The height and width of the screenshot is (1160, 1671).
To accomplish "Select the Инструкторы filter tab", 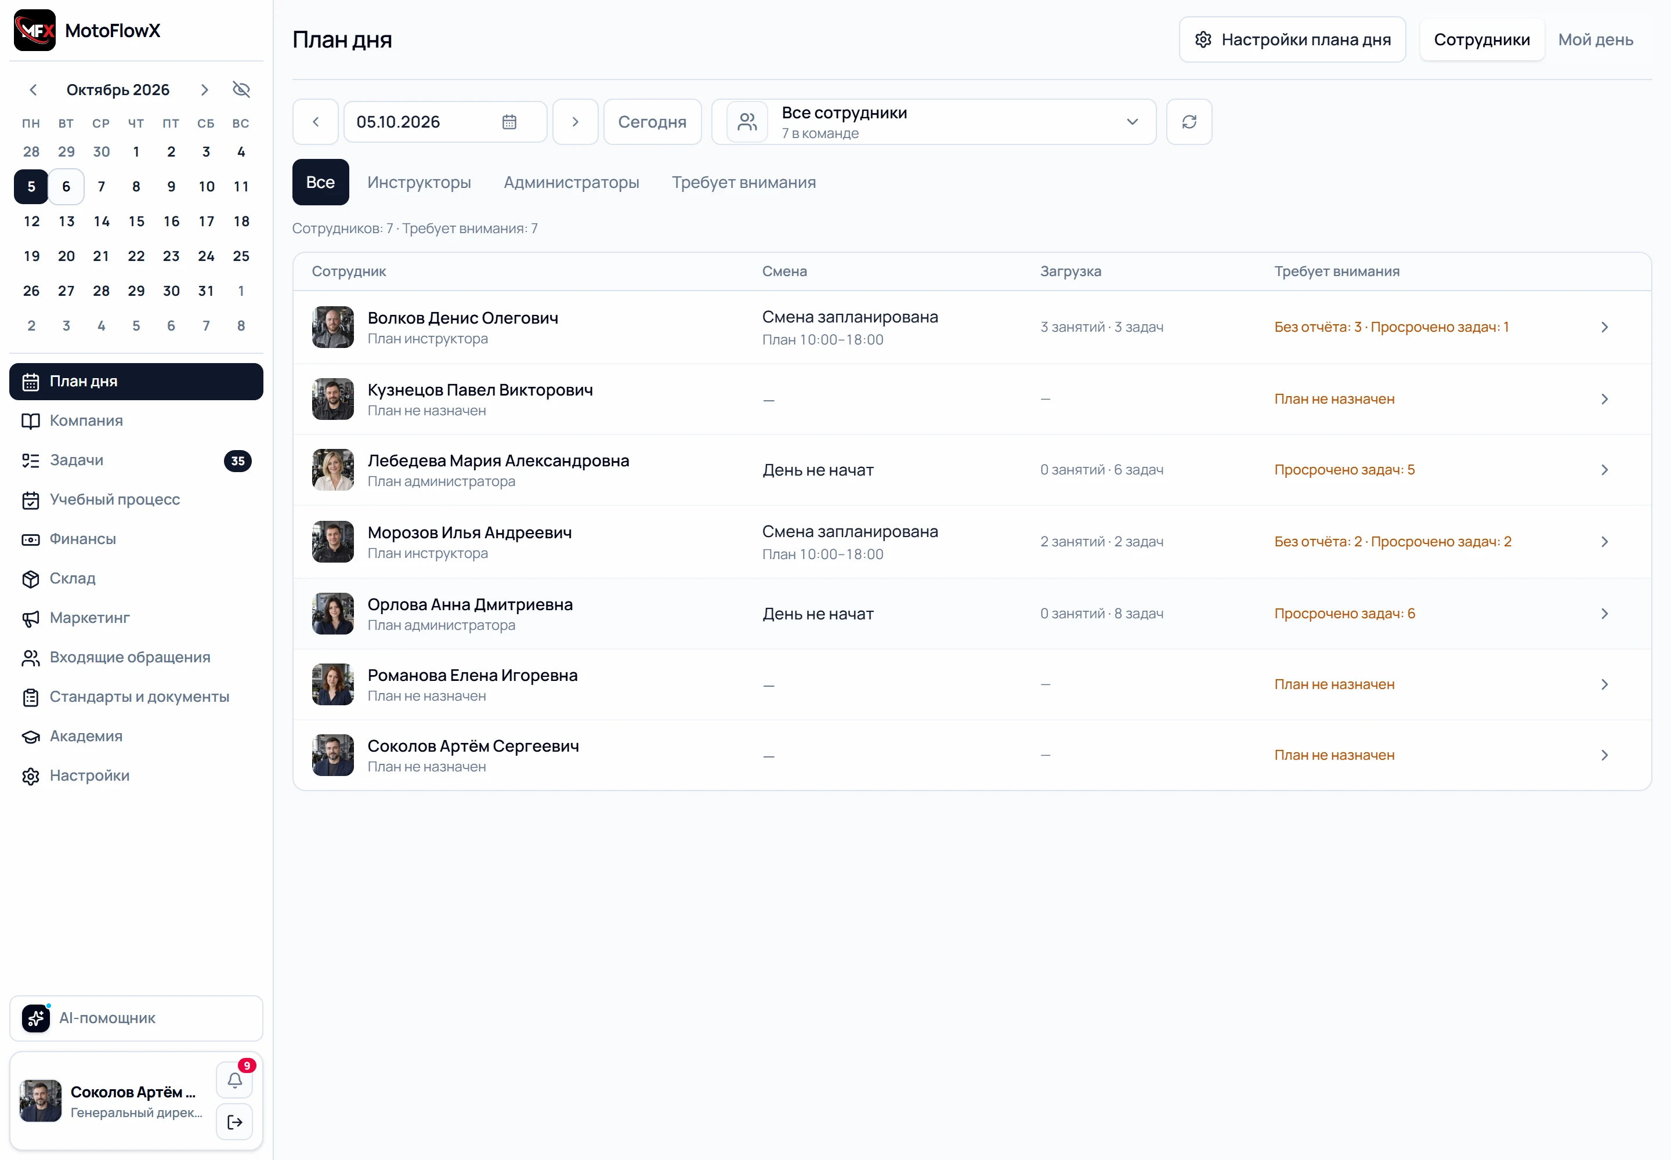I will tap(419, 183).
